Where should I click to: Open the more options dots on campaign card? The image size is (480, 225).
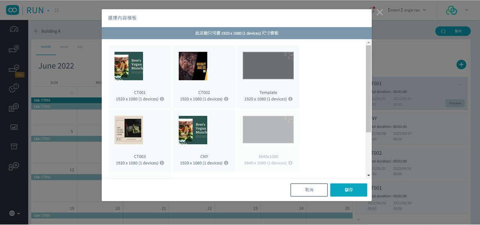click(x=460, y=84)
